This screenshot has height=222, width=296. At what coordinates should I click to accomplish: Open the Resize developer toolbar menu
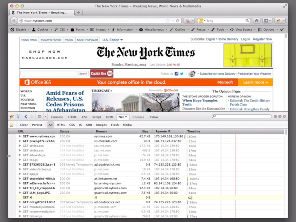coord(200,29)
